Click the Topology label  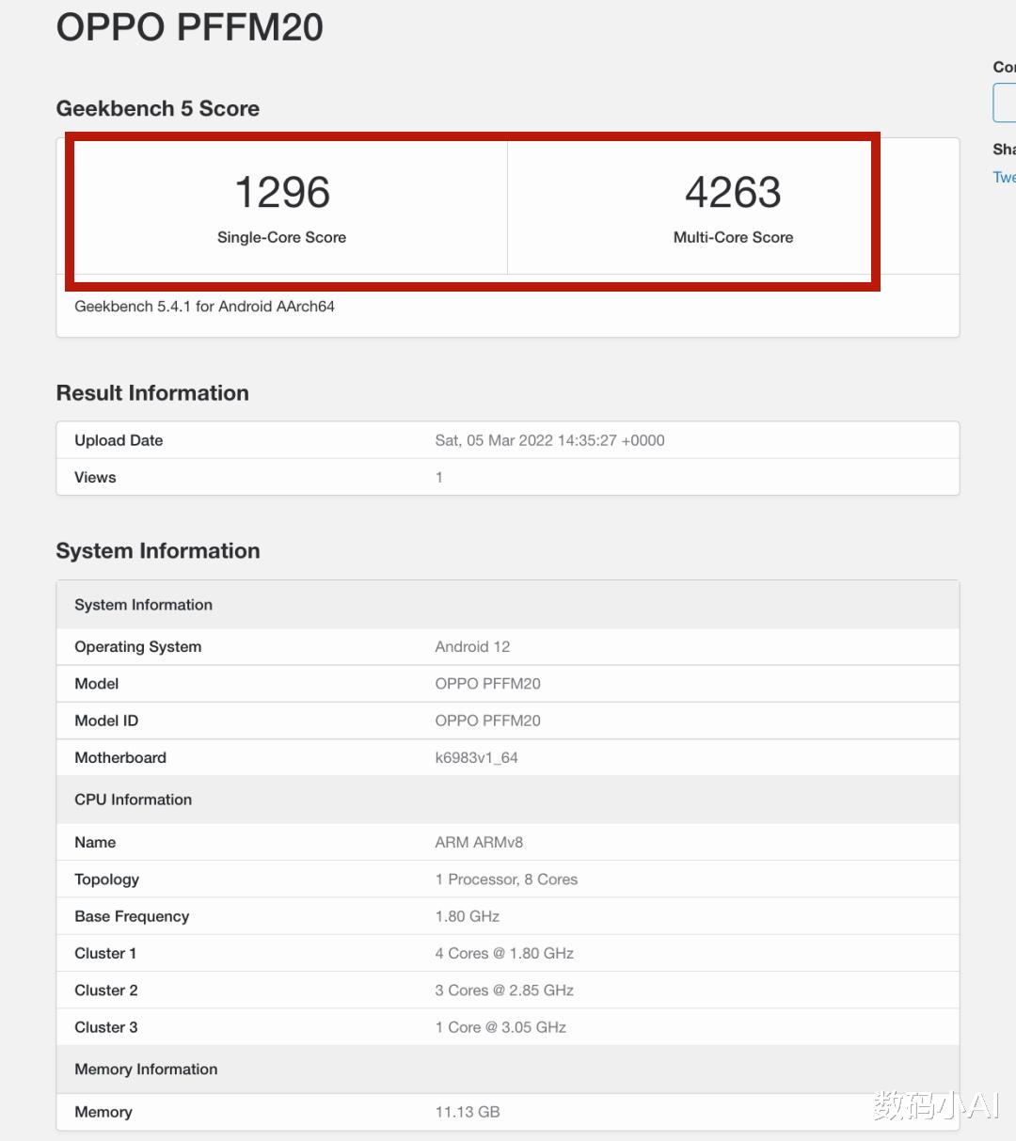107,880
